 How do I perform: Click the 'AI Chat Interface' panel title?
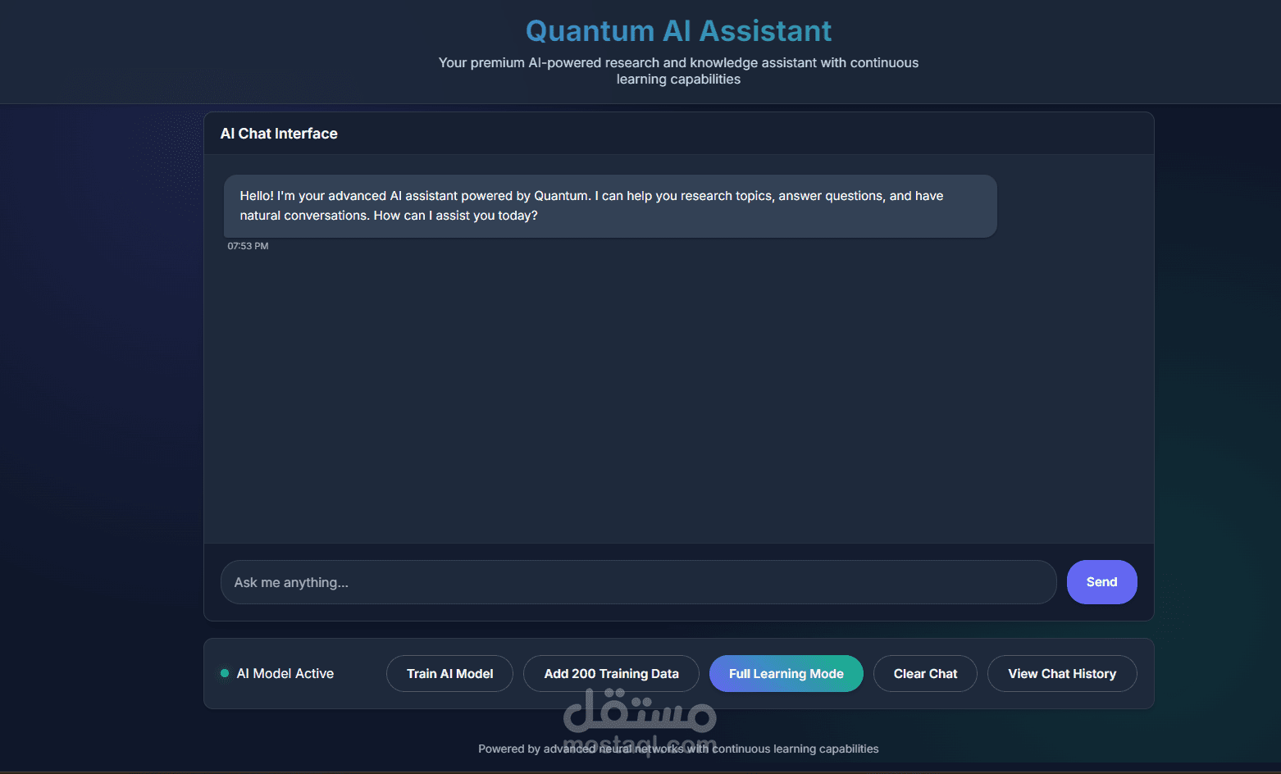(279, 134)
